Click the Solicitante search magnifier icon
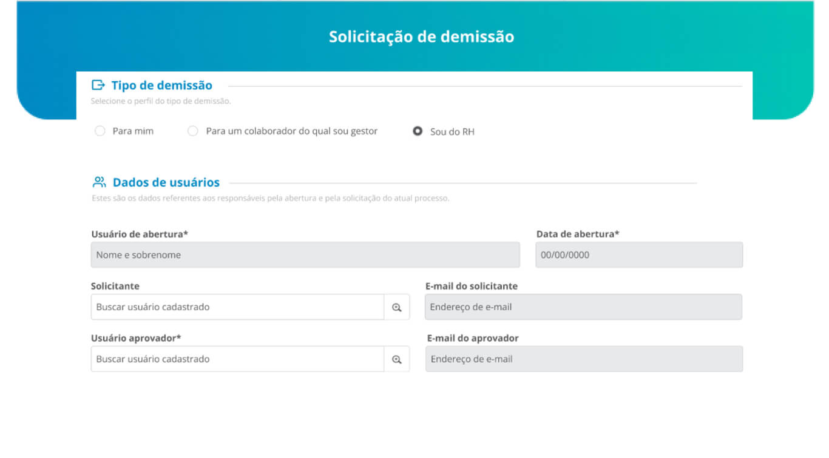The width and height of the screenshot is (829, 458). (397, 307)
